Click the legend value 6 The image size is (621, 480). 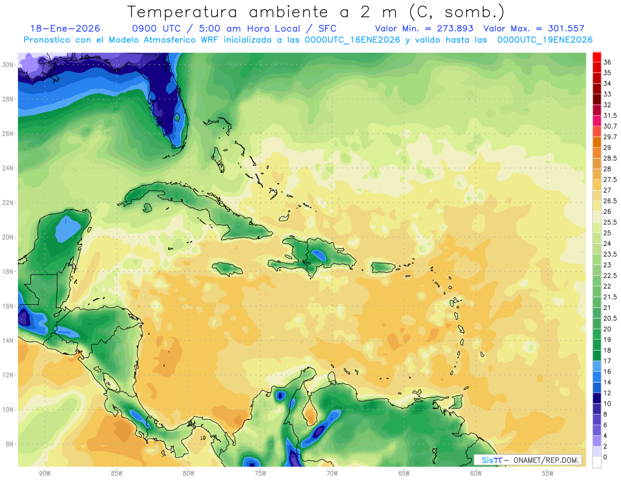[x=605, y=425]
